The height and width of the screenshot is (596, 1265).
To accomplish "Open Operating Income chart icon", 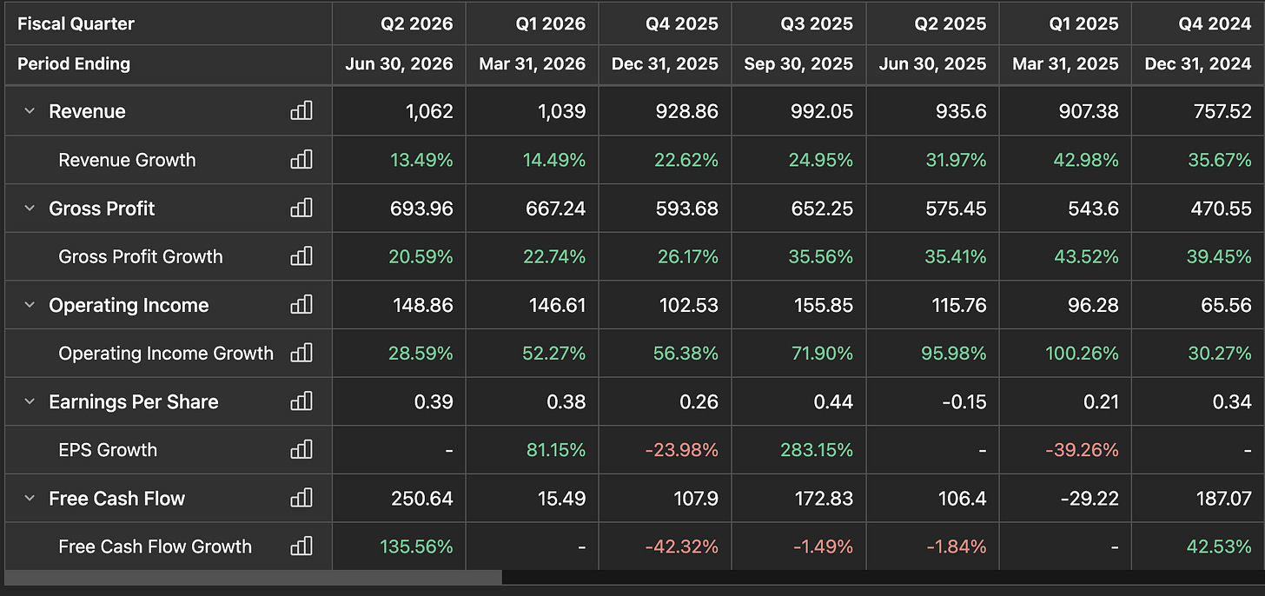I will point(301,304).
